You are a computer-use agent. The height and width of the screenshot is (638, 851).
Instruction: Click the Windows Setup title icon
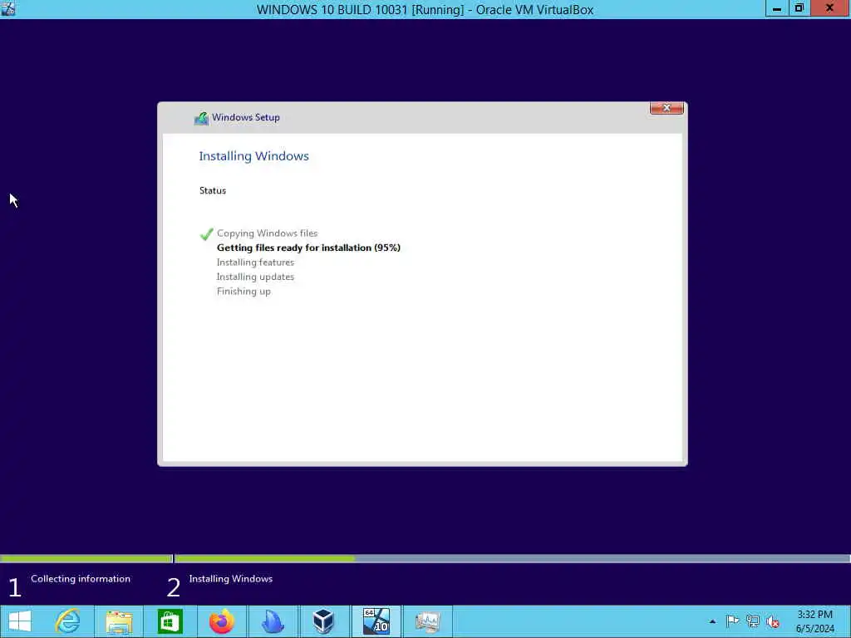201,118
